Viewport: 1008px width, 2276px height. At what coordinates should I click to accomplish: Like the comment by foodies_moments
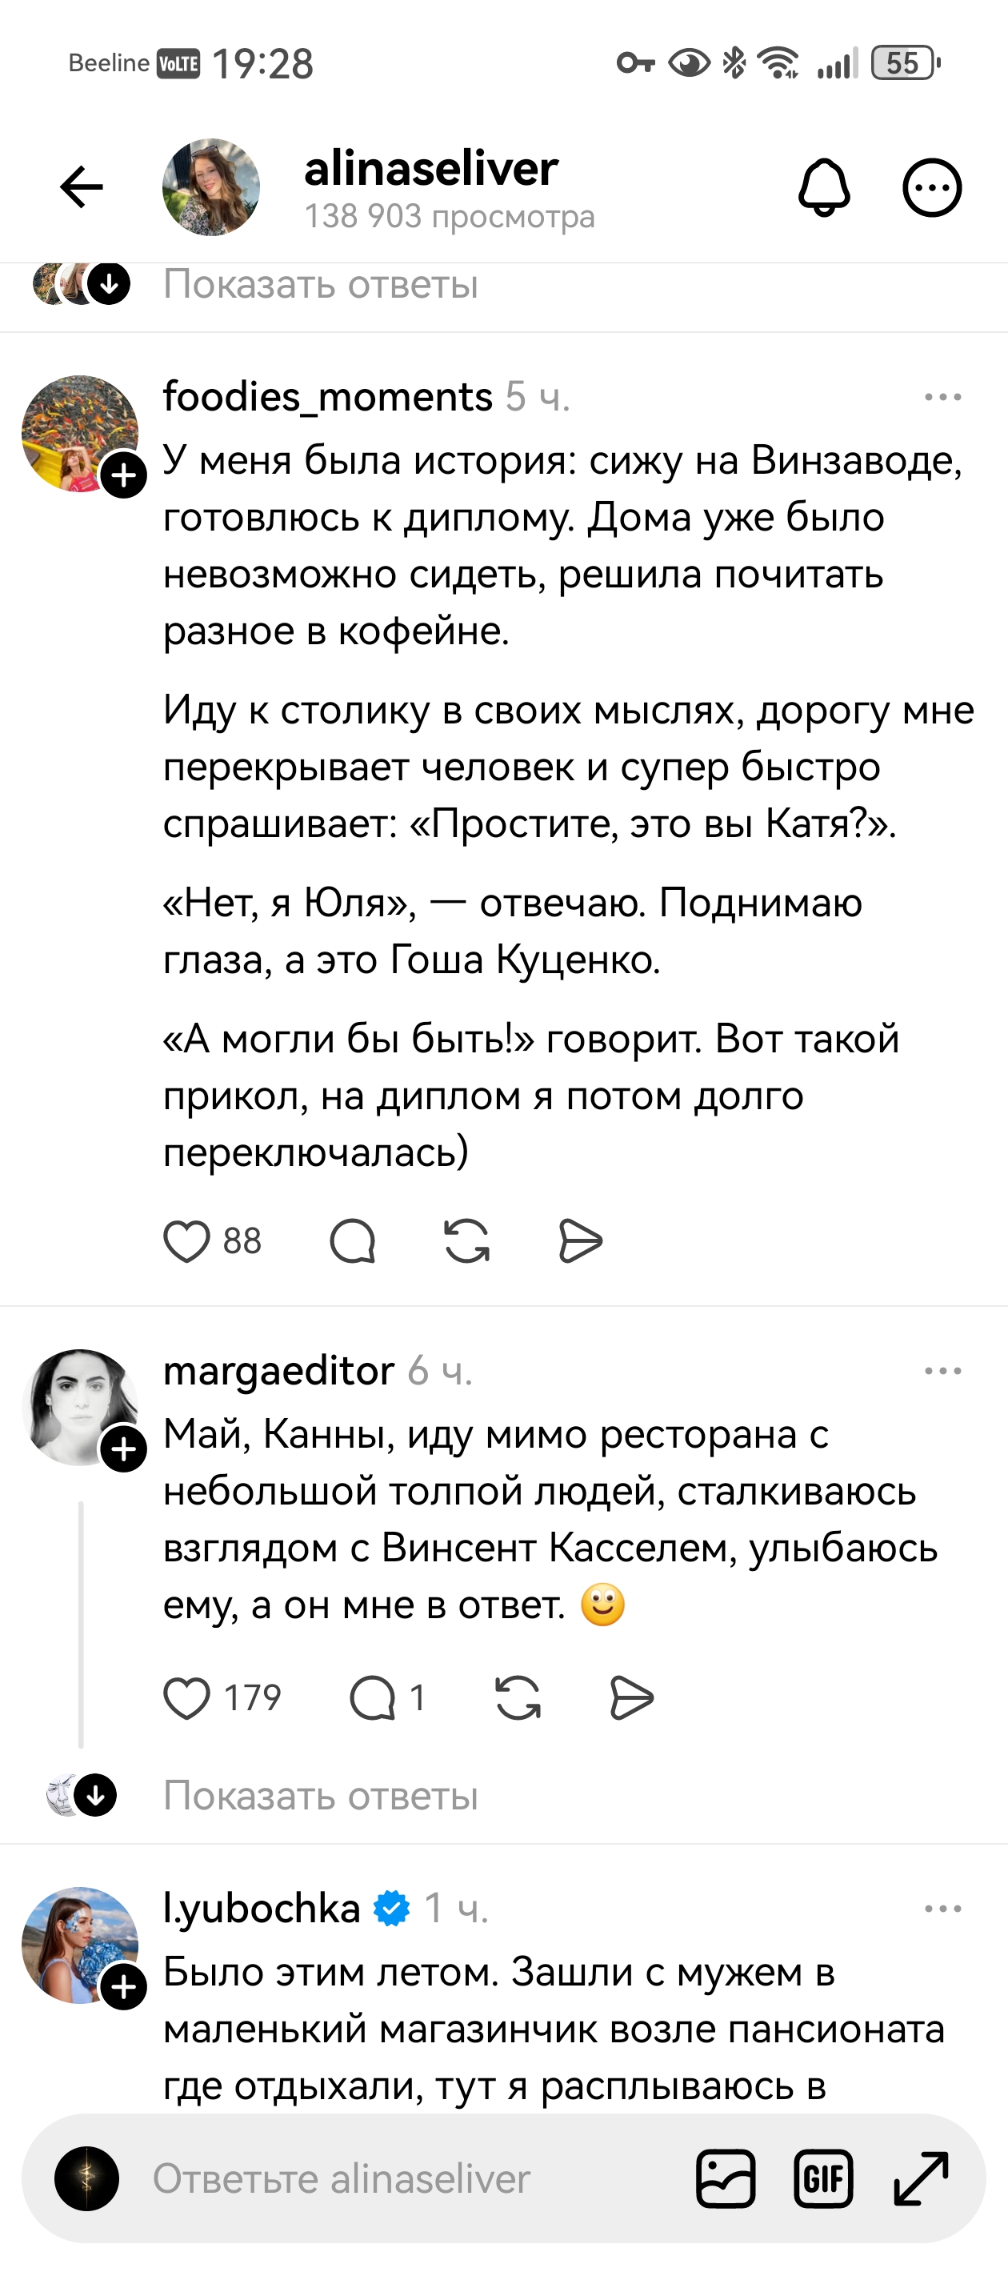tap(187, 1240)
